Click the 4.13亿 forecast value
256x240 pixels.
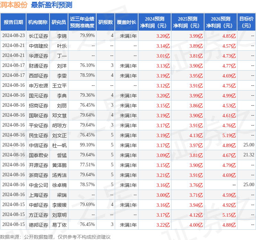tap(196, 135)
